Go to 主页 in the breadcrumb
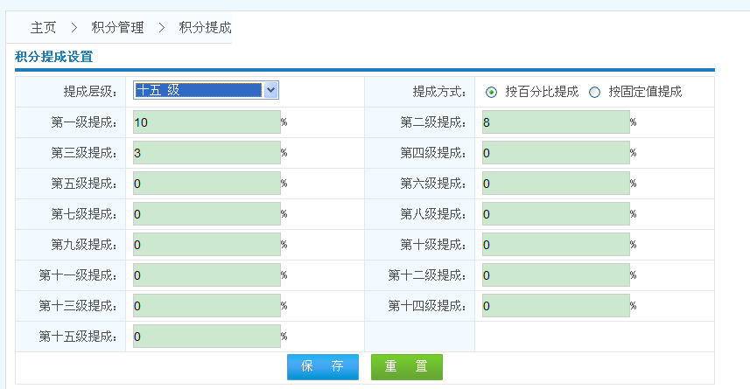Viewport: 750px width, 389px height. (43, 28)
